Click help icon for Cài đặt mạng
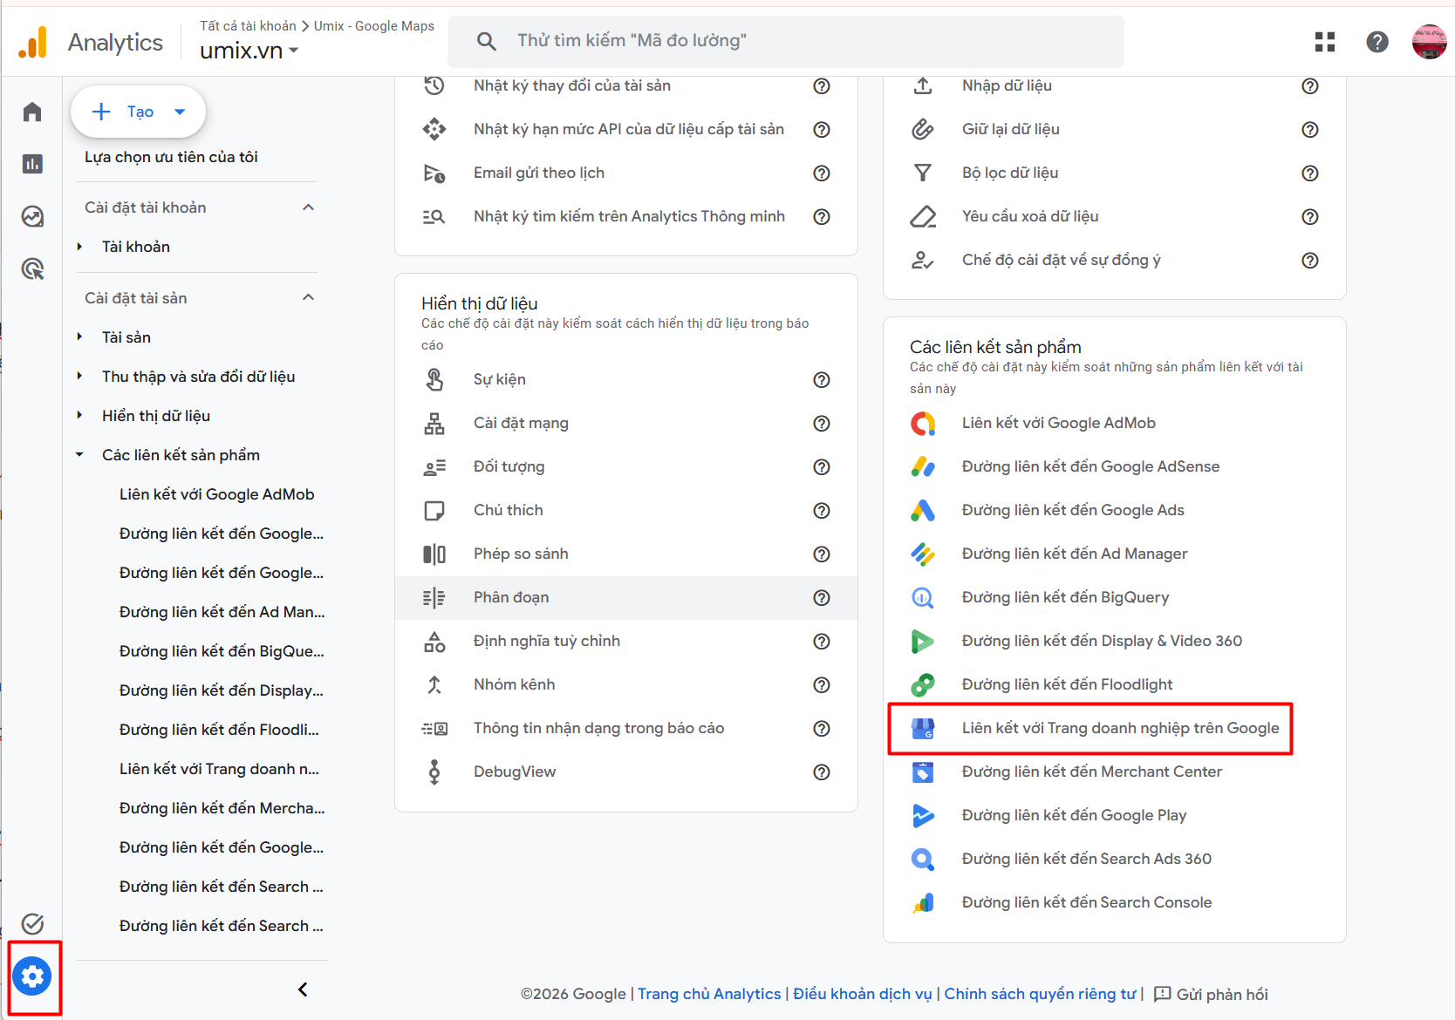Screen dimensions: 1455x1020 point(822,424)
